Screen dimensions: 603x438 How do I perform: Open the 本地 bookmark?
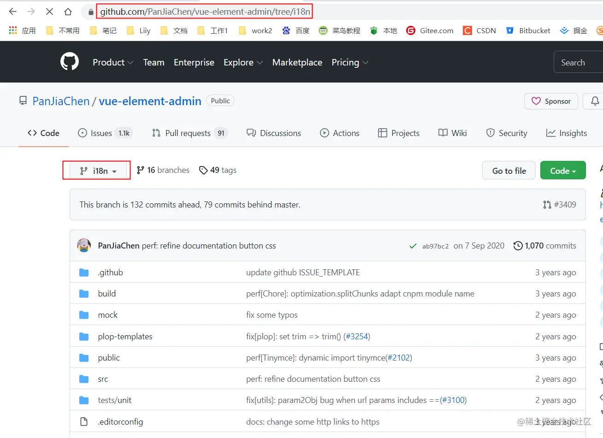point(383,30)
